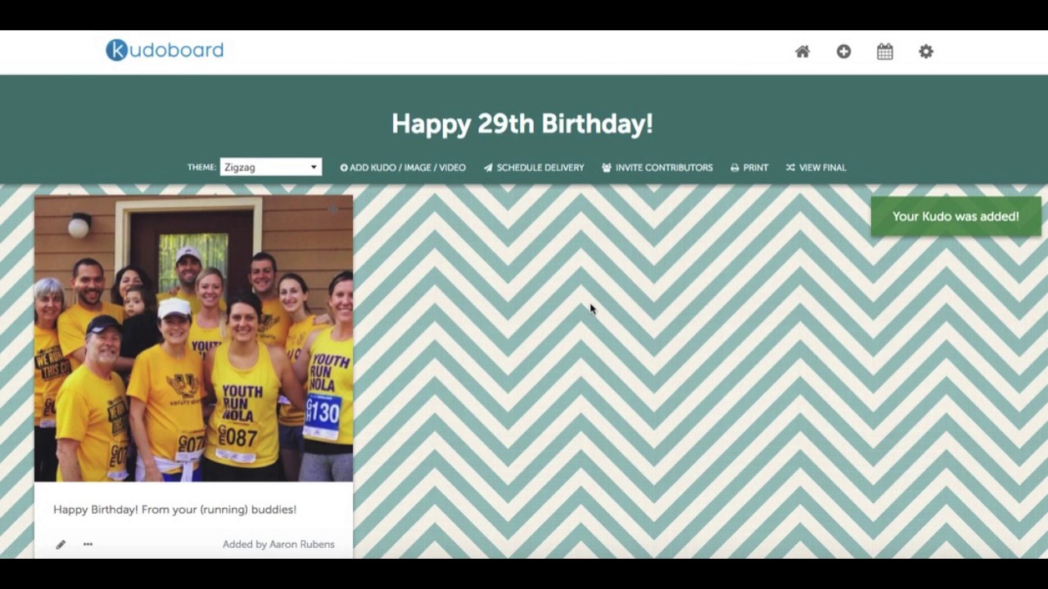
Task: Open the group runners photo
Action: (193, 338)
